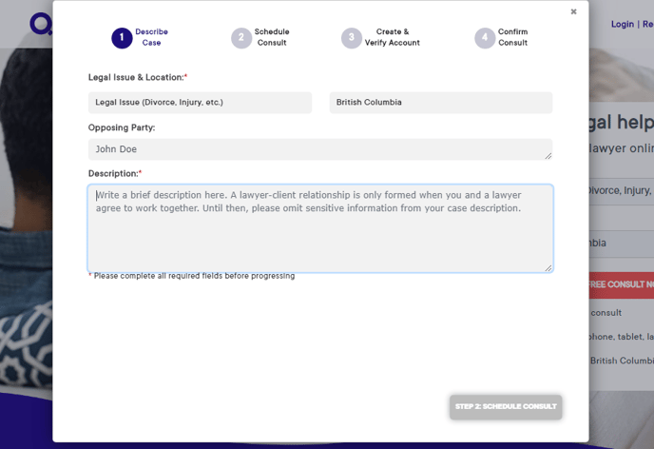Viewport: 654px width, 449px height.
Task: Select the Create & Verify Account step
Action: pos(392,37)
